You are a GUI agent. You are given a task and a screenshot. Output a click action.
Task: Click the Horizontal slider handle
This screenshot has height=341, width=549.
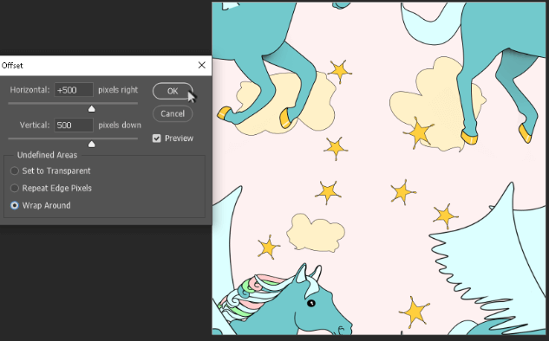[91, 109]
